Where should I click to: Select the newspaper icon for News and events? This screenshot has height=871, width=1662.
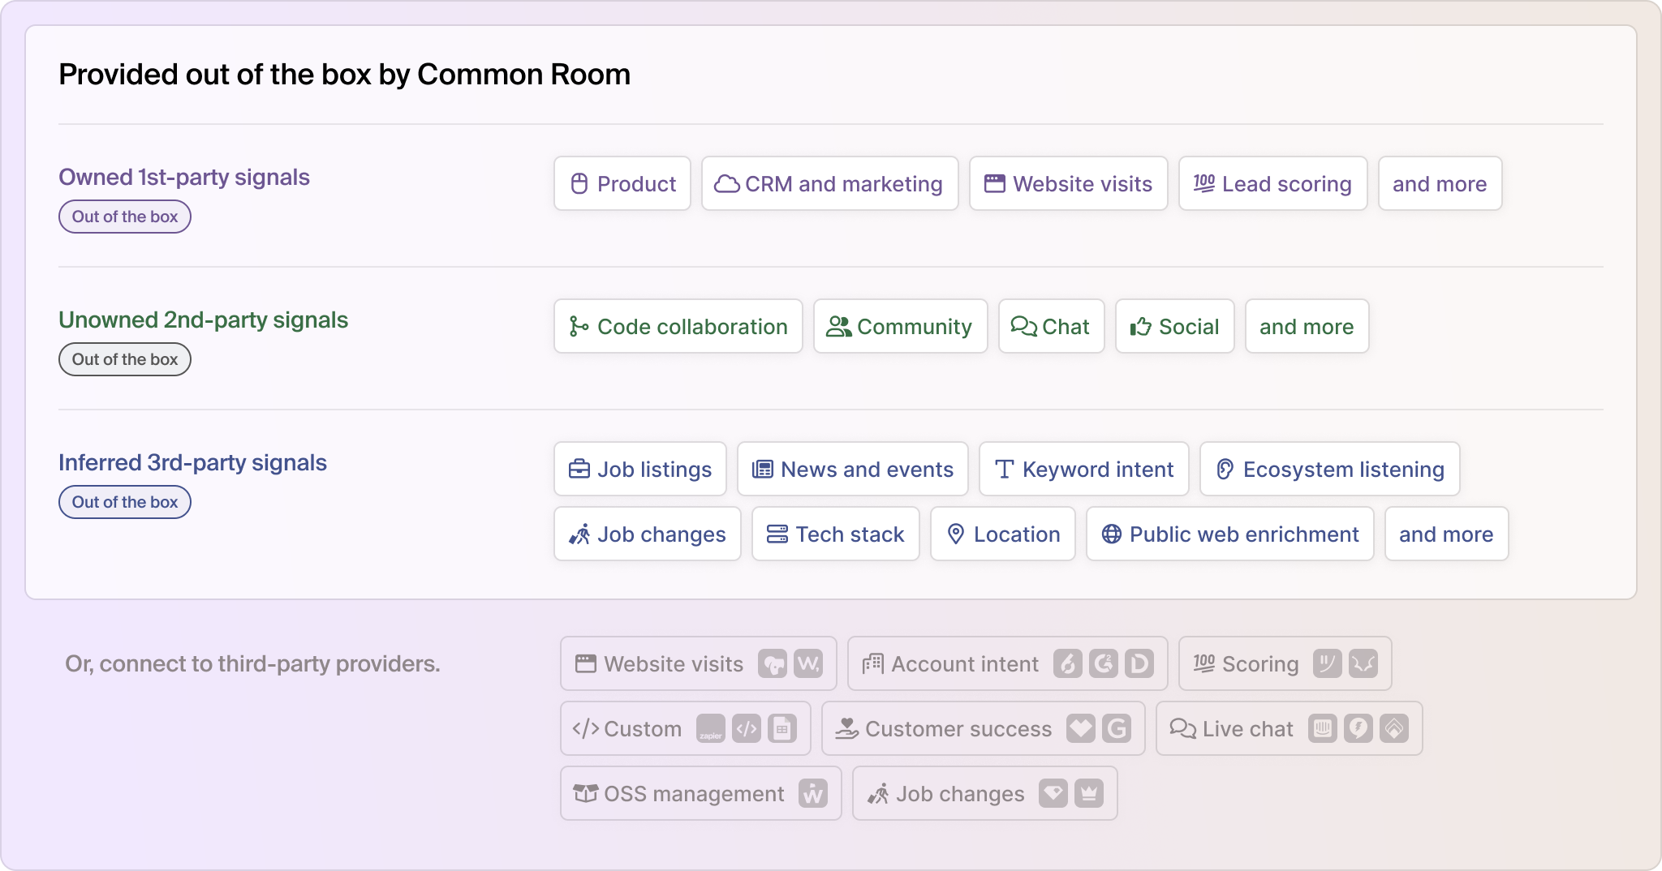pyautogui.click(x=763, y=470)
